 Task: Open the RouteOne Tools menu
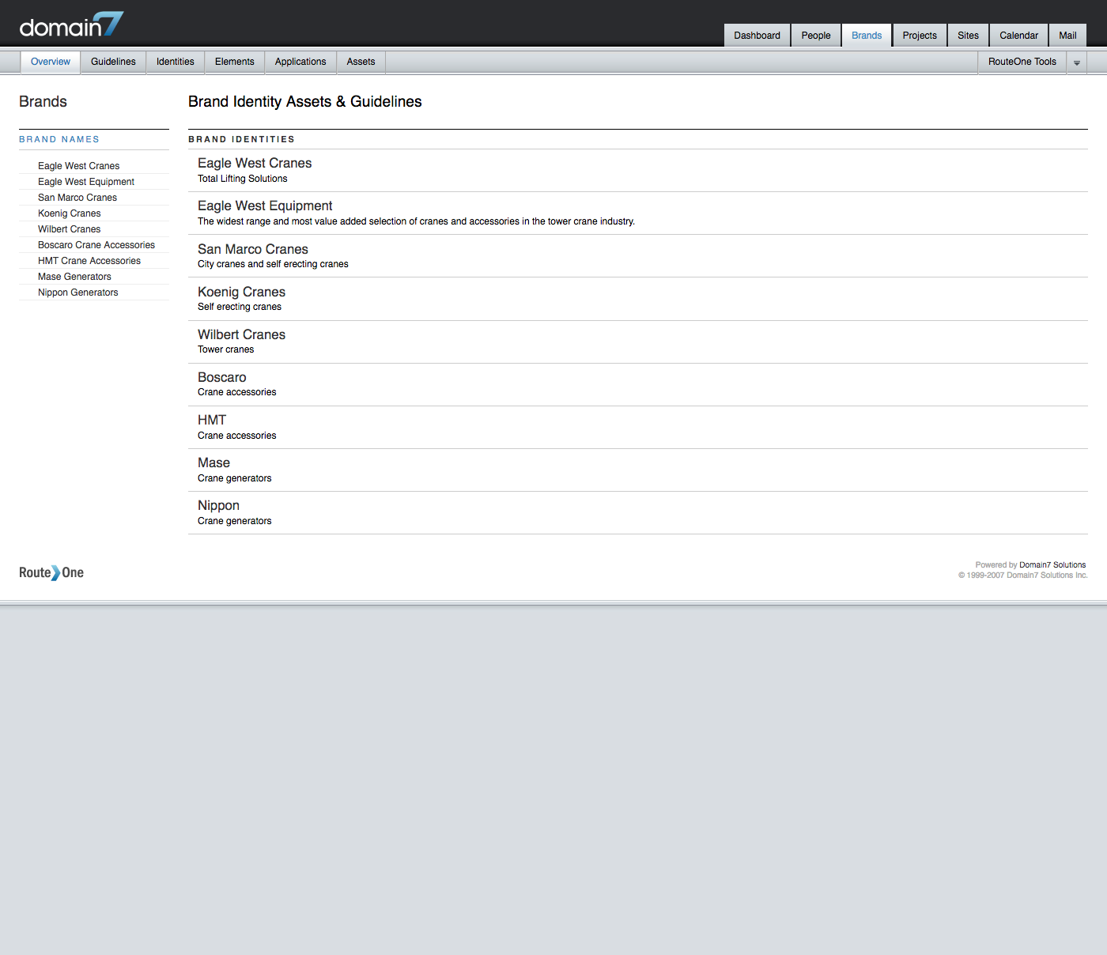coord(1022,62)
